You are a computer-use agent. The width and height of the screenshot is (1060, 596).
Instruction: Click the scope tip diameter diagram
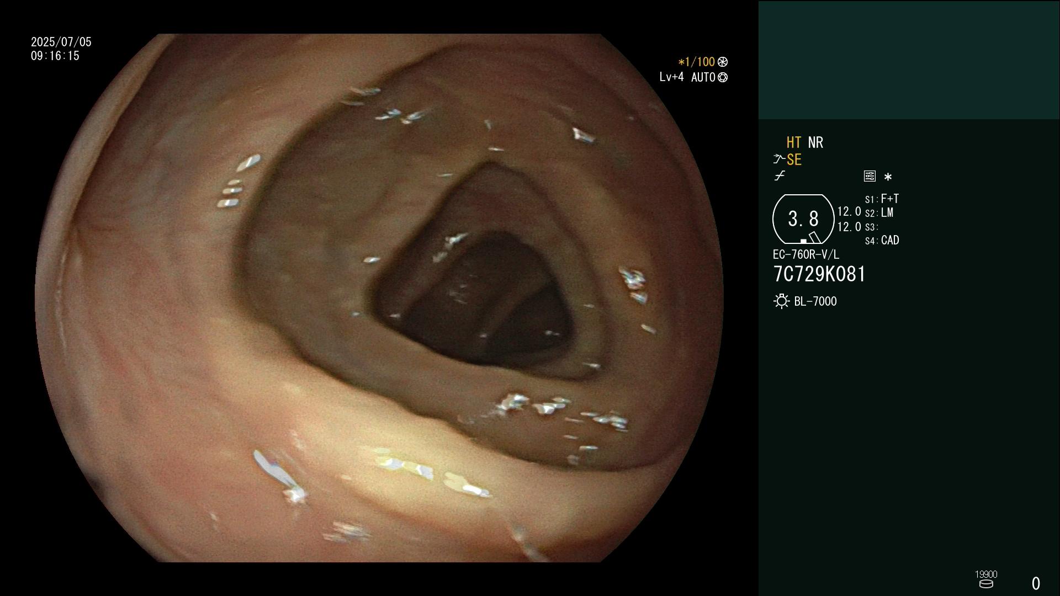(x=803, y=219)
